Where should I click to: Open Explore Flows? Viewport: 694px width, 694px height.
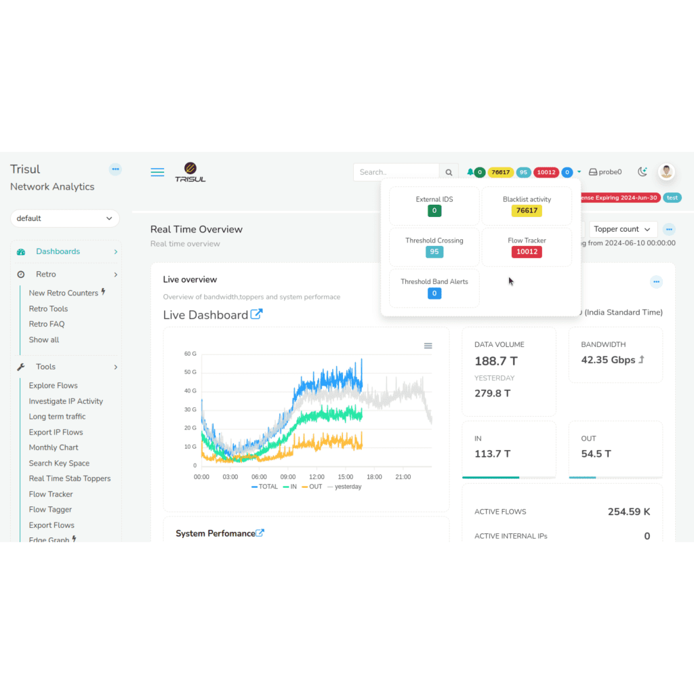pyautogui.click(x=53, y=386)
